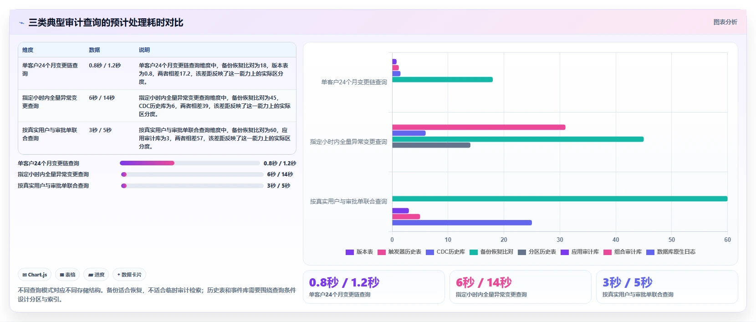Open the 6秒 / 14秒 data card

(521, 287)
